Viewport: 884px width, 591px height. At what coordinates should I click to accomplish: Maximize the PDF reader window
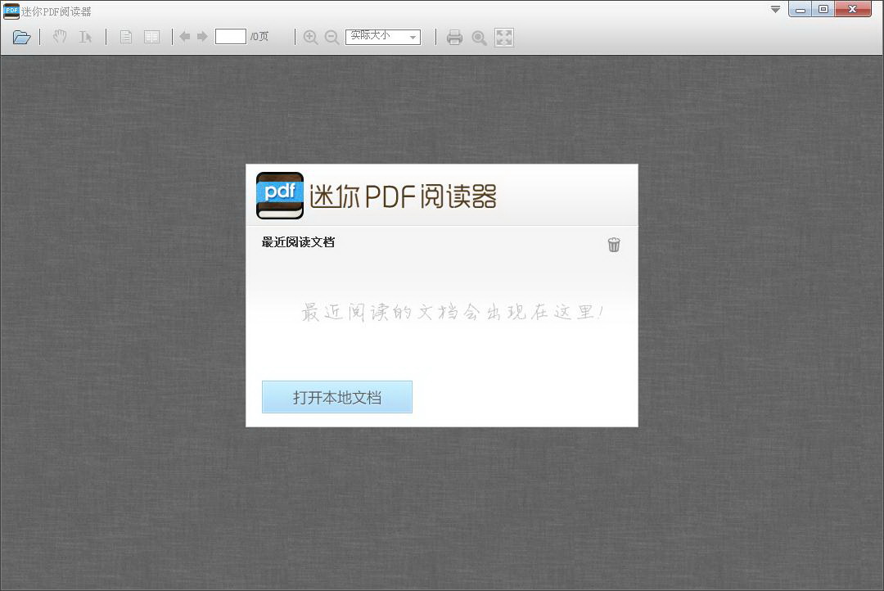click(823, 9)
